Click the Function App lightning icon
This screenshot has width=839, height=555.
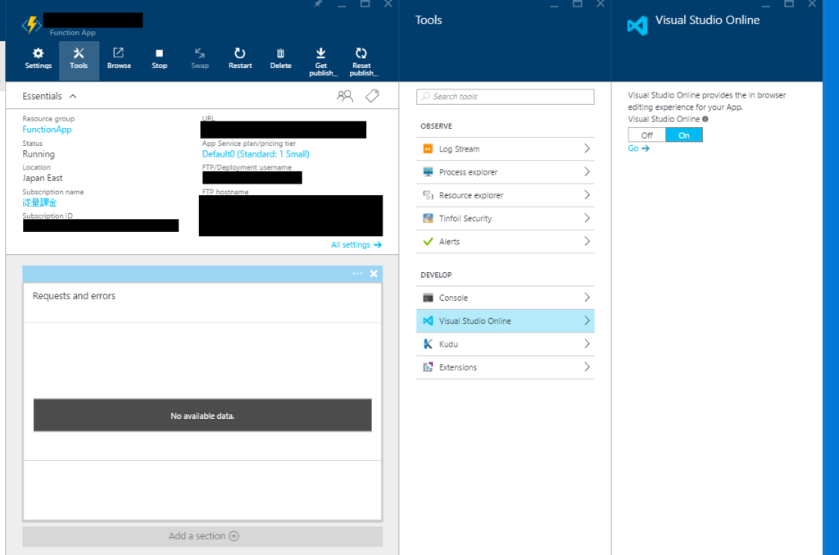(x=32, y=24)
